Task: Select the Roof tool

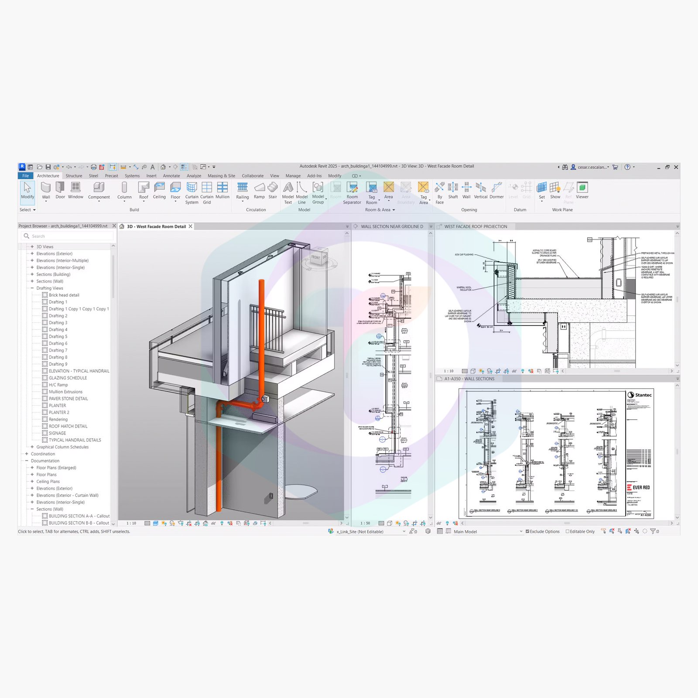Action: coord(144,192)
